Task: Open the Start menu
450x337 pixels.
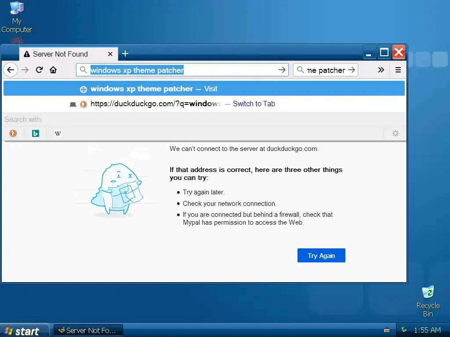Action: (24, 330)
